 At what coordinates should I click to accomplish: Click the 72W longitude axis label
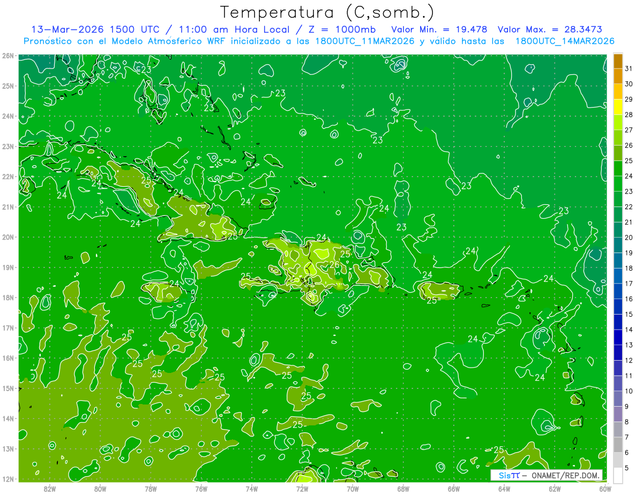coord(302,489)
